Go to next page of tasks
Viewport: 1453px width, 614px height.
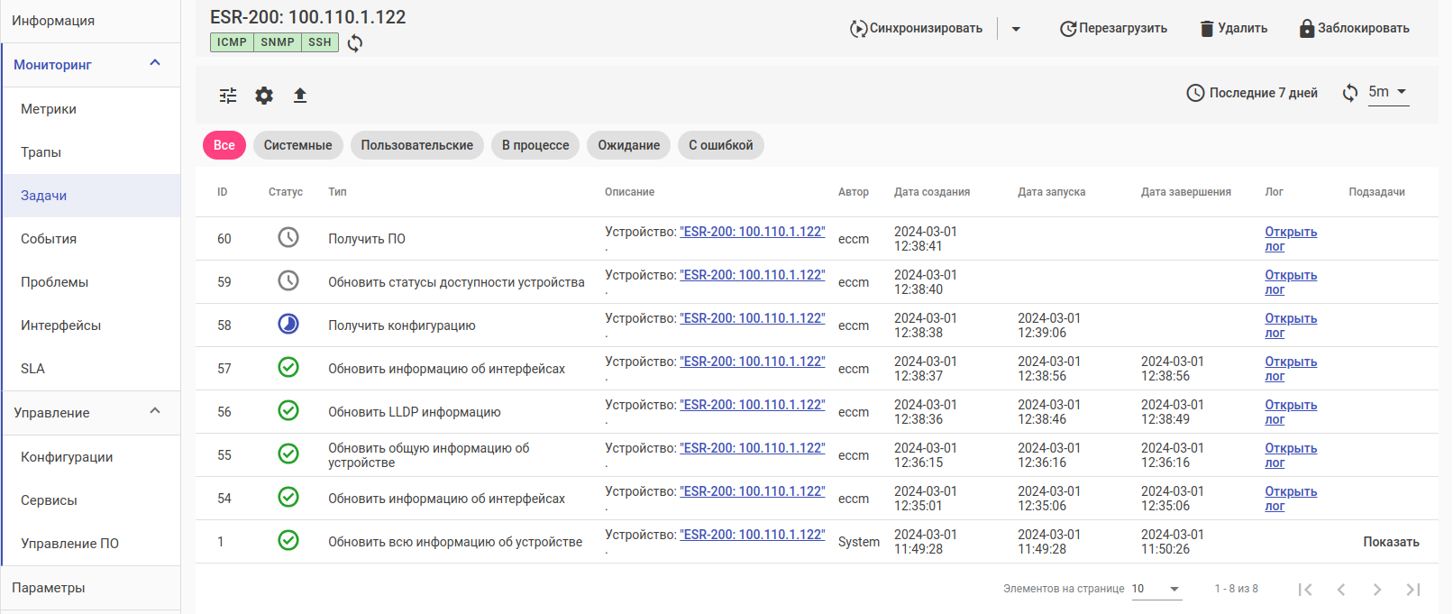[1376, 590]
